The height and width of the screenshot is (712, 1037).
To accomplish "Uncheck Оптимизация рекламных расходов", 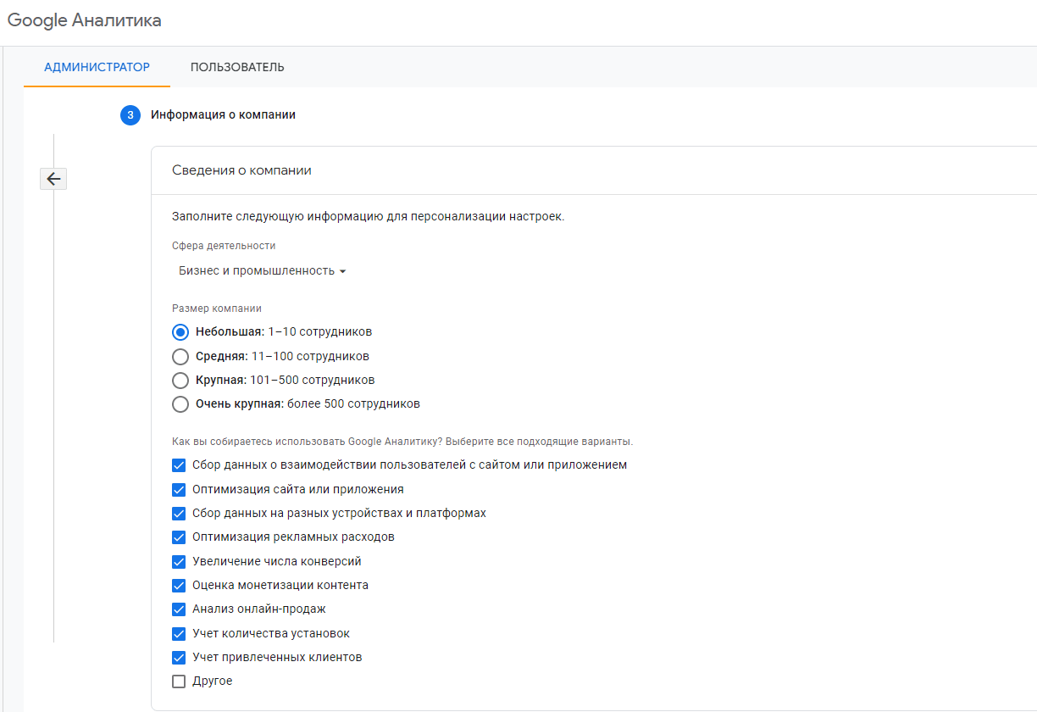I will click(179, 537).
